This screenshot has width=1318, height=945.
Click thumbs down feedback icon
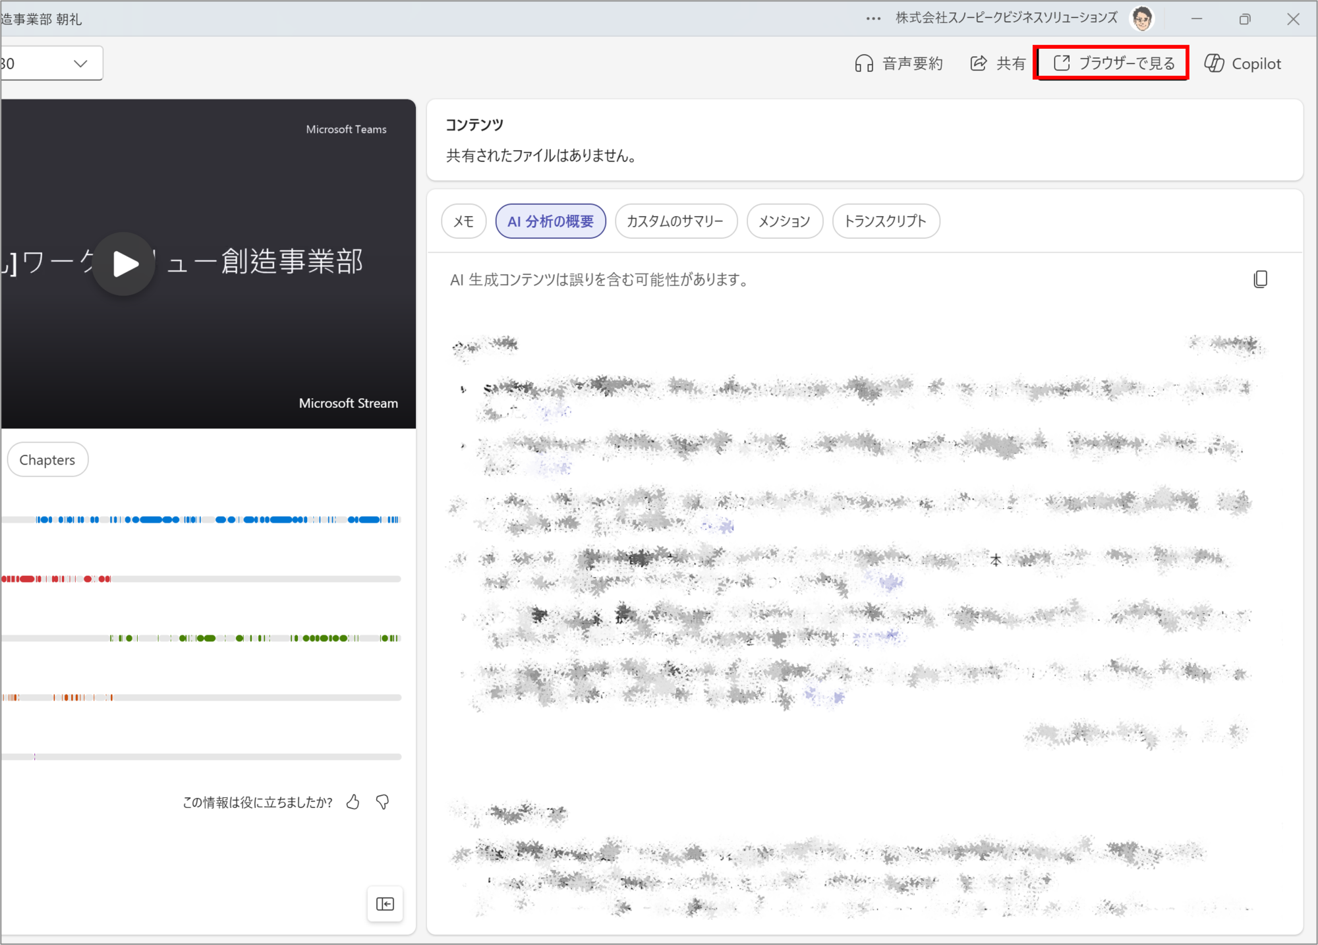[382, 802]
